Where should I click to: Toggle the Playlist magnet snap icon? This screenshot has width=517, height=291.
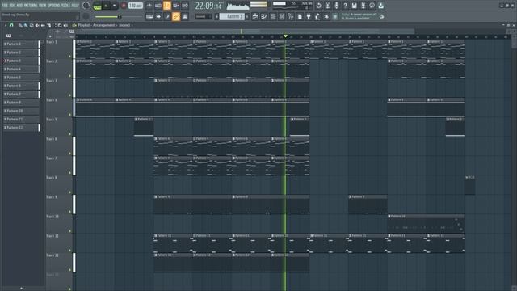(11, 25)
